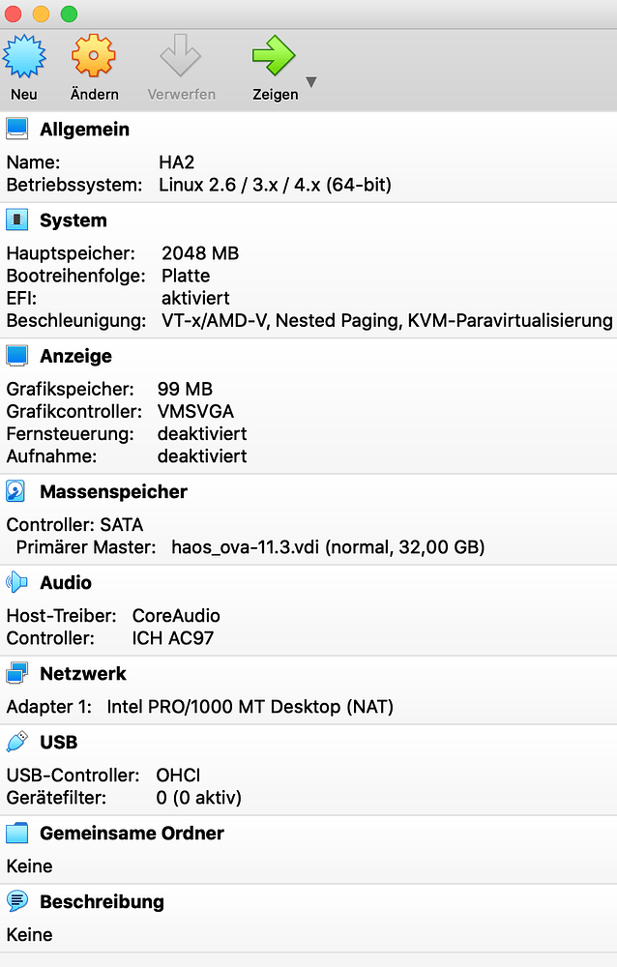Image resolution: width=617 pixels, height=967 pixels.
Task: Click the Neu icon to create a VM
Action: click(24, 58)
